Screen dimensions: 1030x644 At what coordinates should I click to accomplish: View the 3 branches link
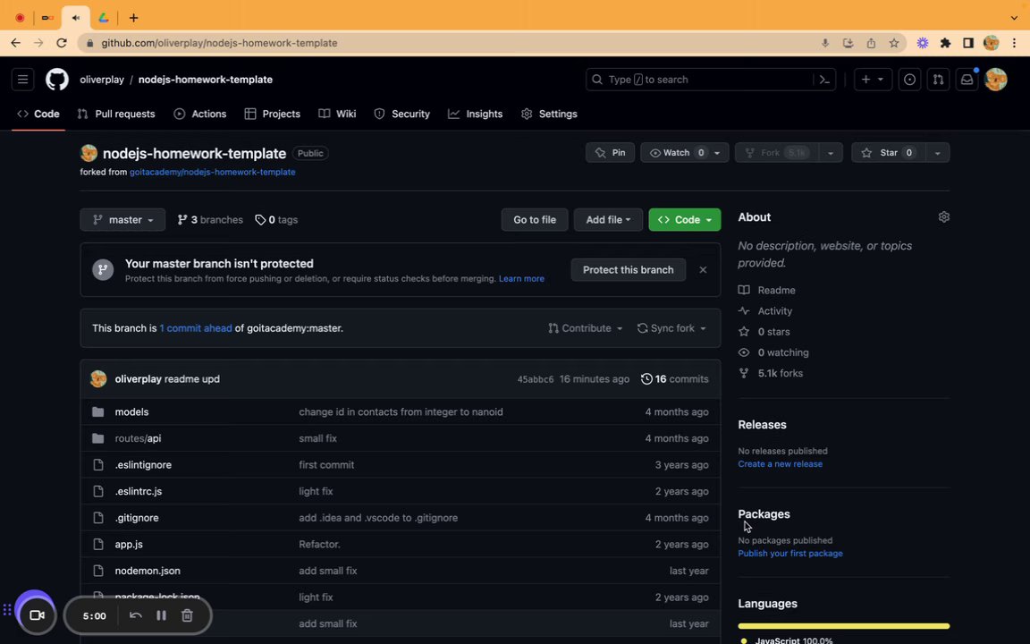(x=210, y=219)
